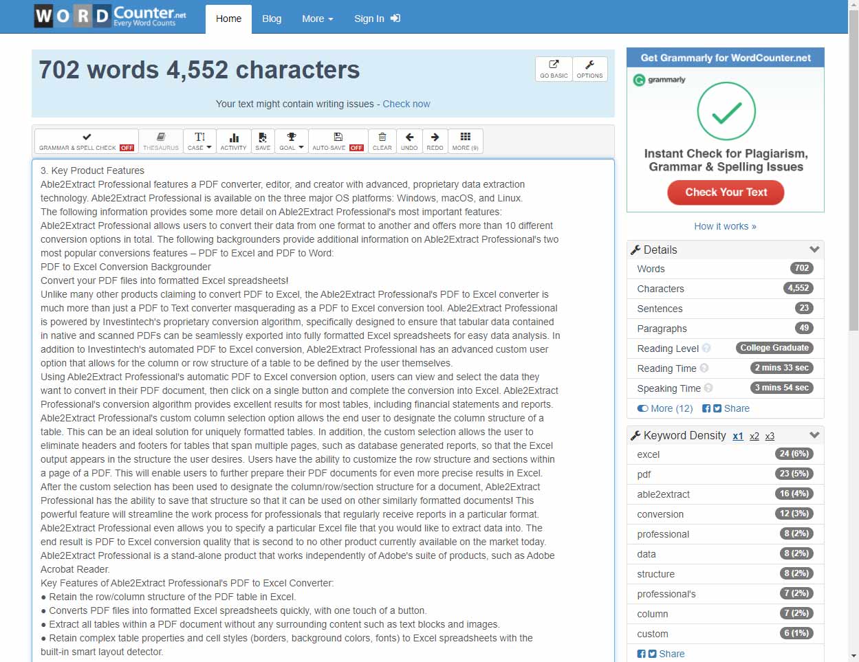Open the Blog page
This screenshot has width=859, height=662.
(x=272, y=19)
